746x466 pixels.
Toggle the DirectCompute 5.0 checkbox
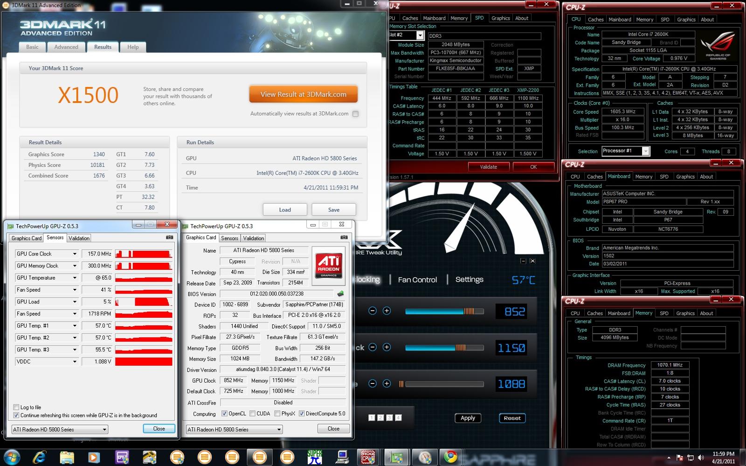point(302,413)
